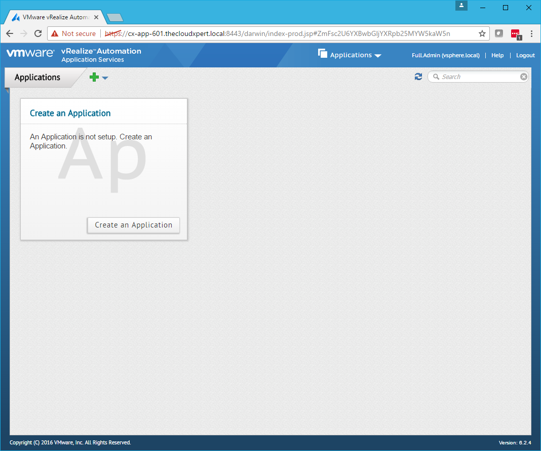
Task: Open Chrome's three-dot menu
Action: 531,33
